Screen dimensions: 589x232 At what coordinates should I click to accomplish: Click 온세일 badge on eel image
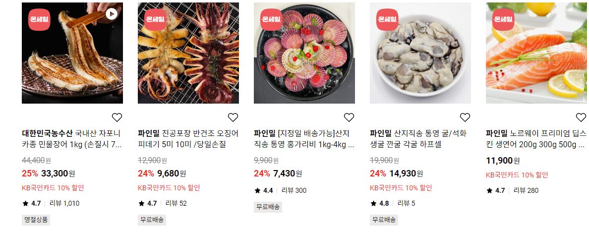pyautogui.click(x=39, y=19)
